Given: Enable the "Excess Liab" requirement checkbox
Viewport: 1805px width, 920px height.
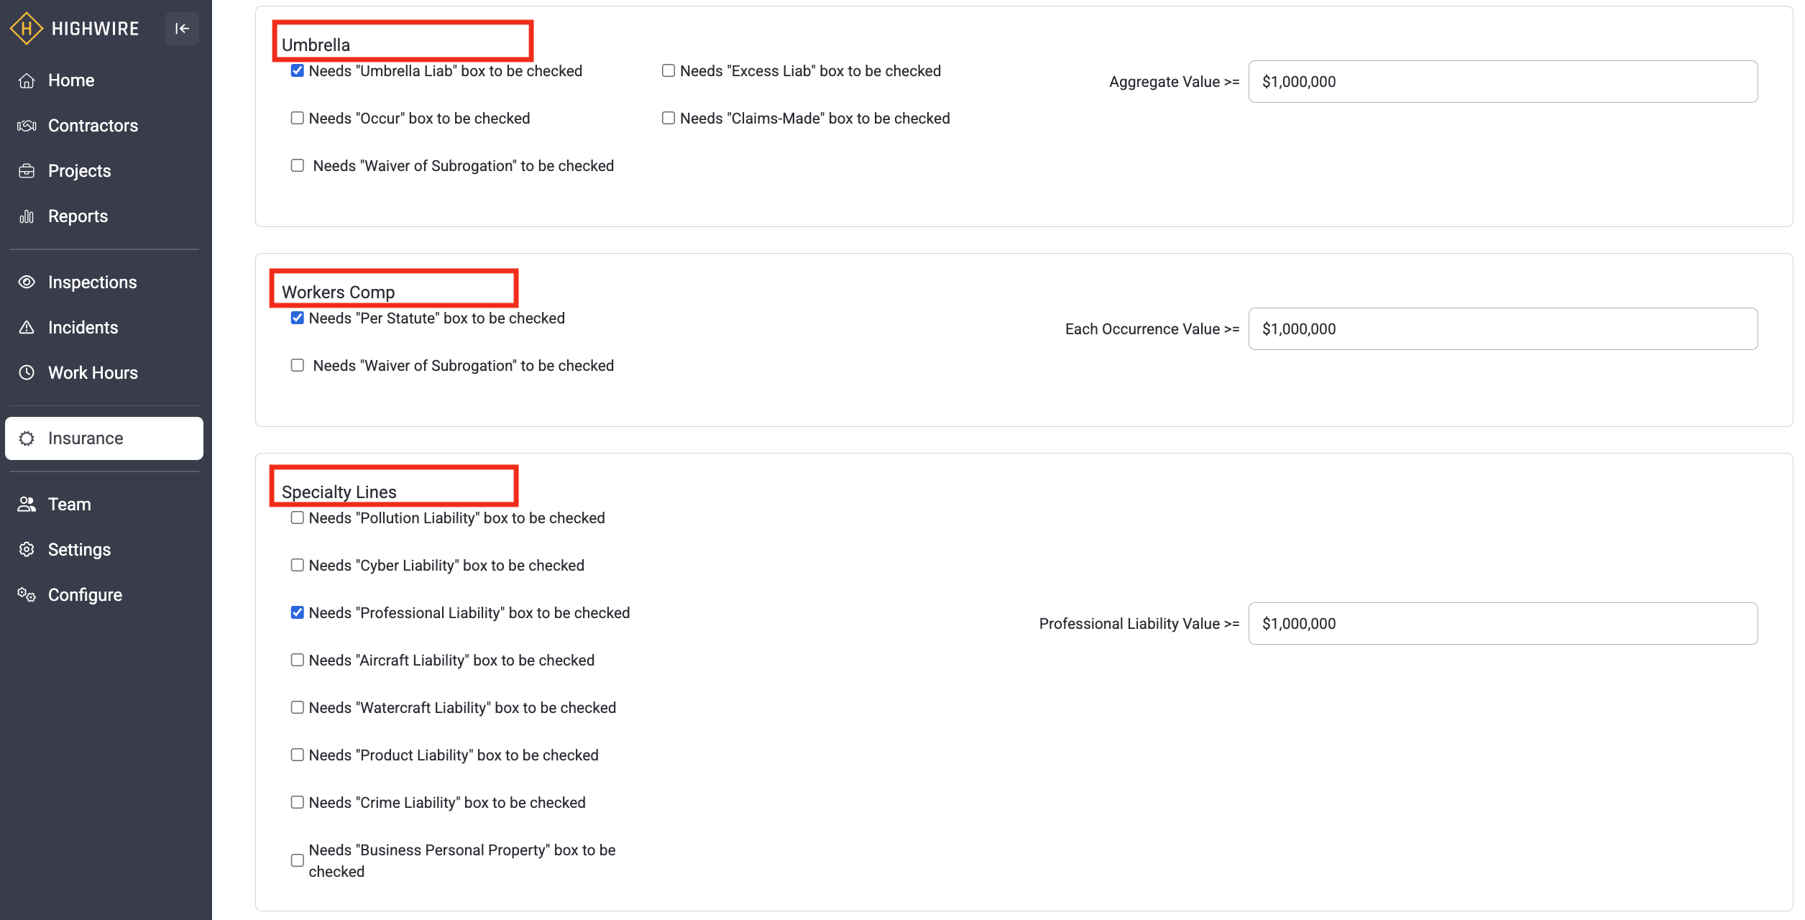Looking at the screenshot, I should (669, 71).
